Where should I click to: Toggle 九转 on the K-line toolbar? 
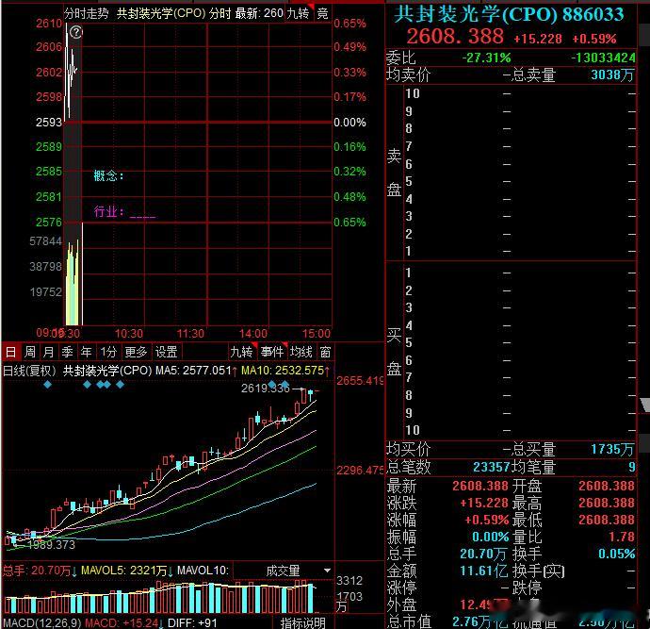click(242, 353)
